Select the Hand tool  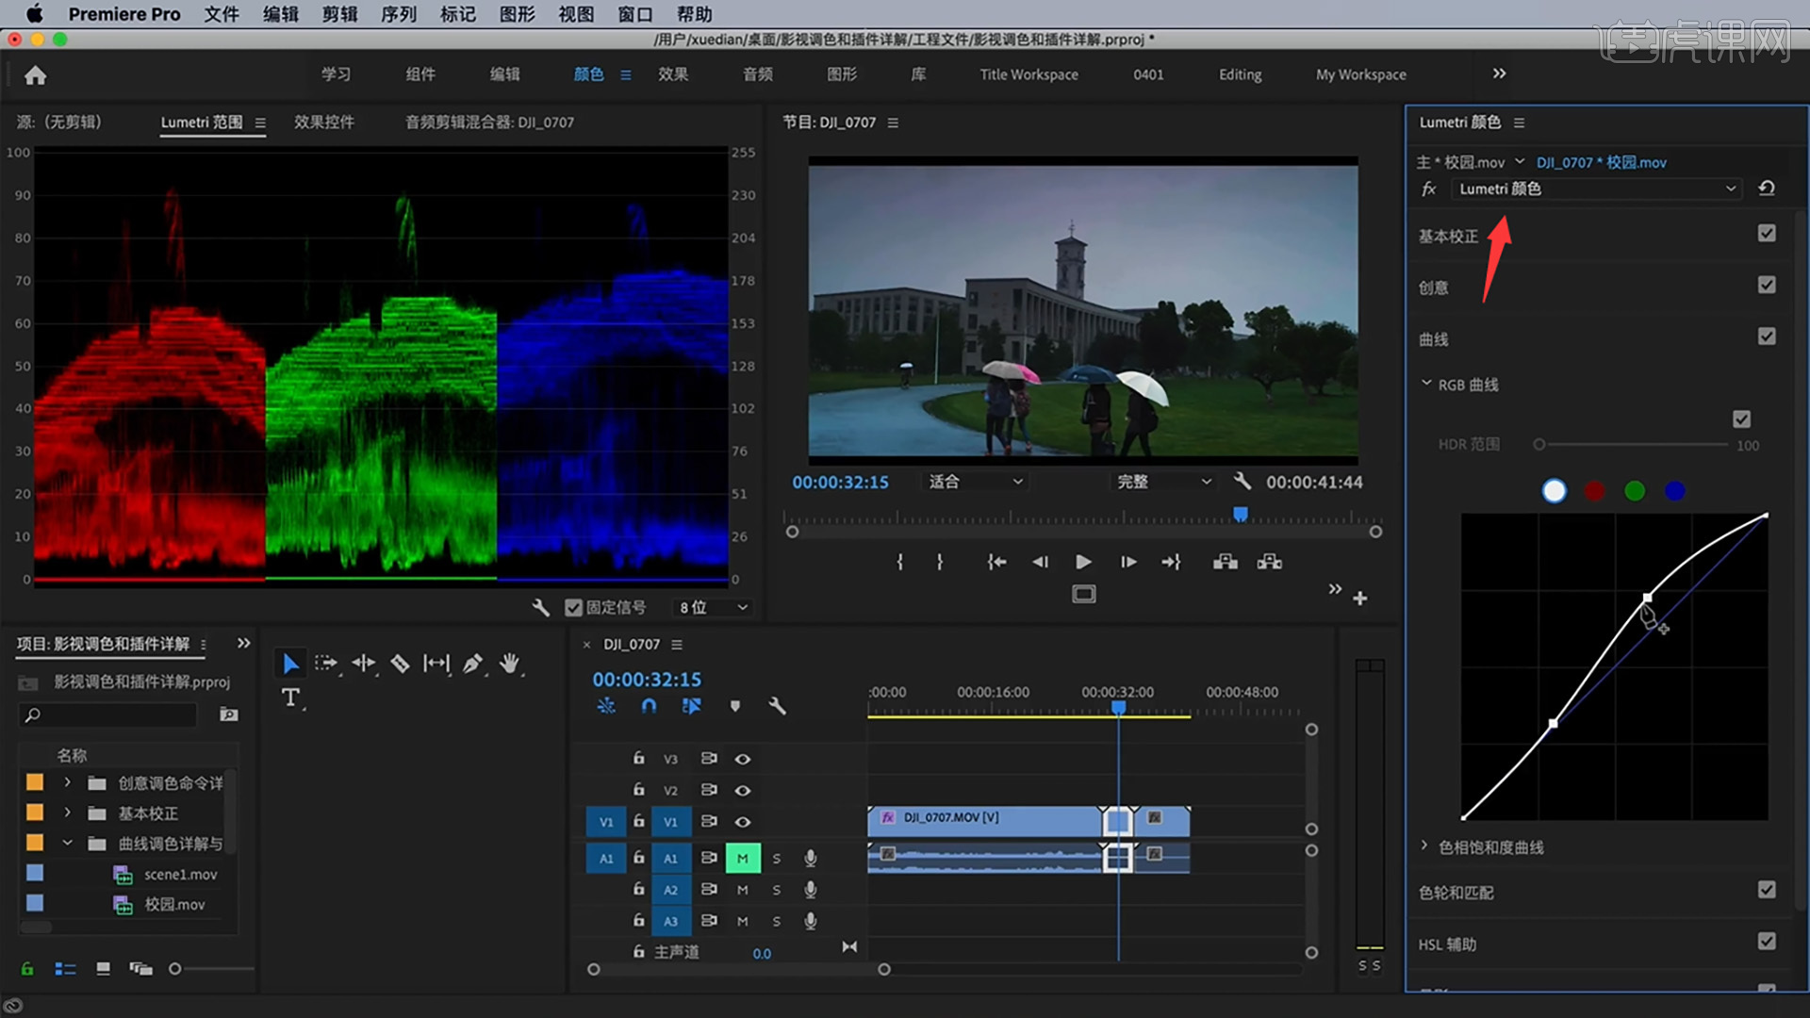[x=509, y=664]
